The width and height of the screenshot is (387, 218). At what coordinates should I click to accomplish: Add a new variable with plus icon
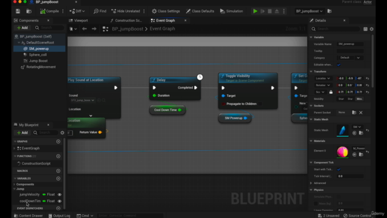click(58, 179)
